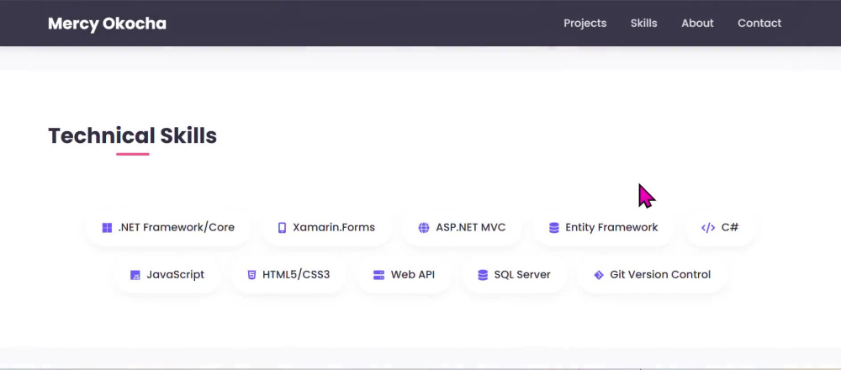
Task: Click the Mercy Okocha site title
Action: coord(108,24)
